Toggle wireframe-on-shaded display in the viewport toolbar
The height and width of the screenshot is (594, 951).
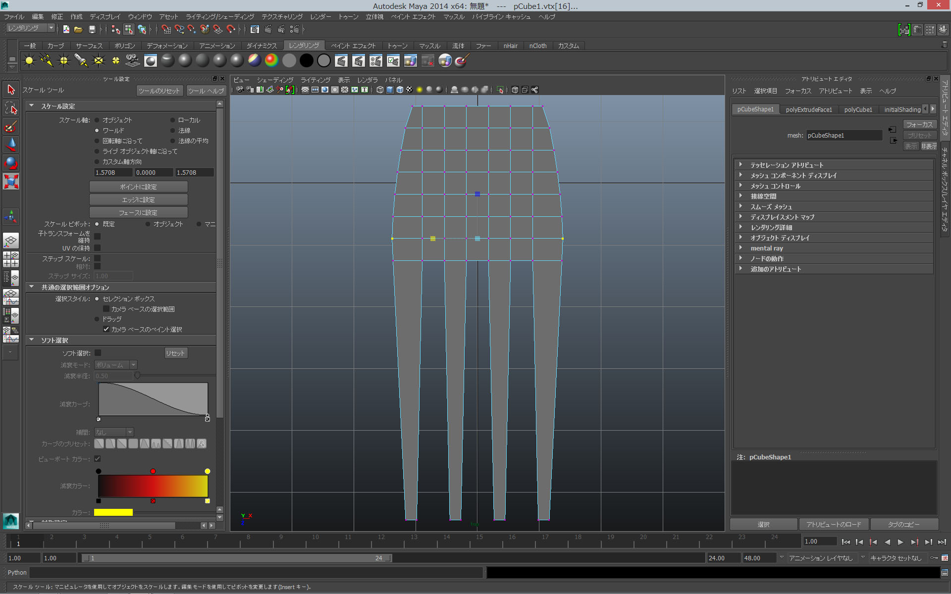399,90
